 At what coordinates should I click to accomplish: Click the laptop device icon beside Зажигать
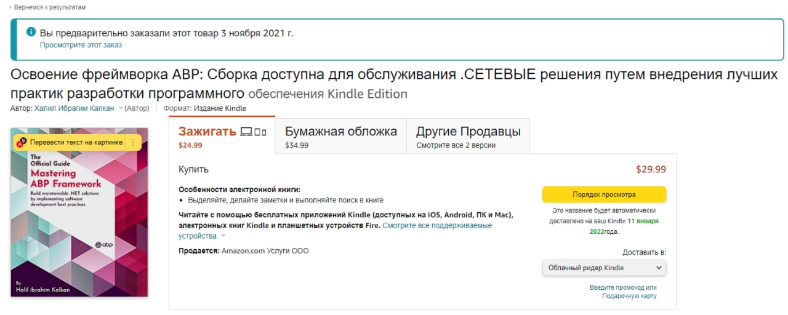pyautogui.click(x=246, y=131)
